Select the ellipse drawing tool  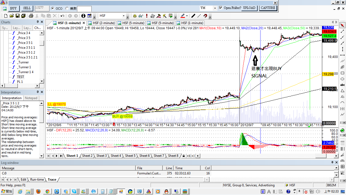342,79
